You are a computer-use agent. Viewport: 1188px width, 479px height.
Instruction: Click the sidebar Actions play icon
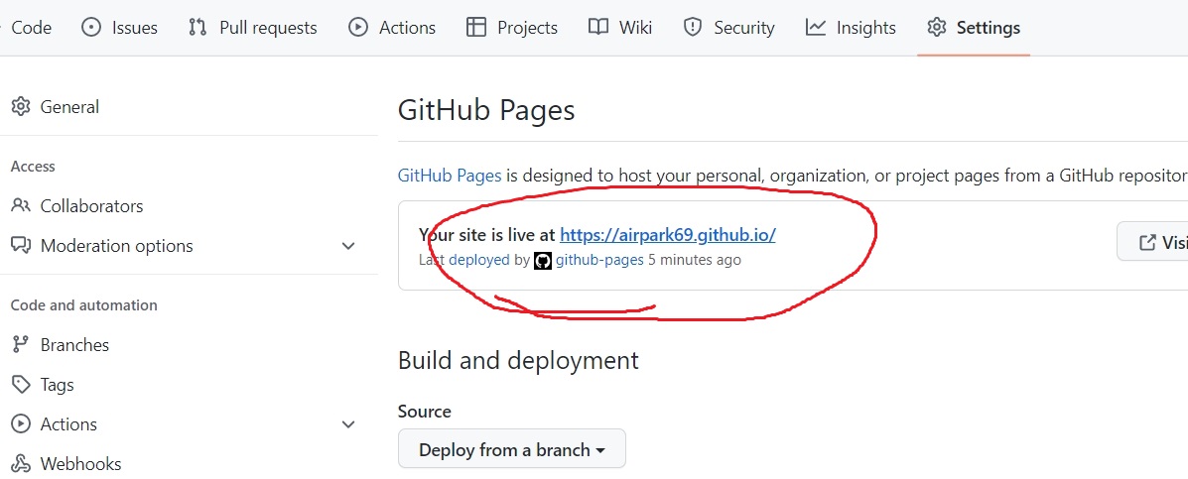click(21, 423)
